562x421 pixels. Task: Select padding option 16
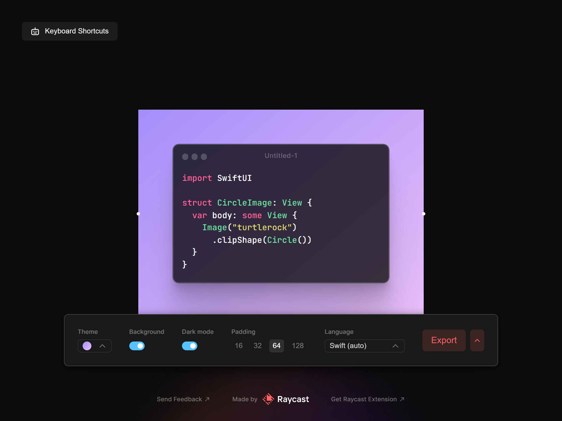[239, 346]
